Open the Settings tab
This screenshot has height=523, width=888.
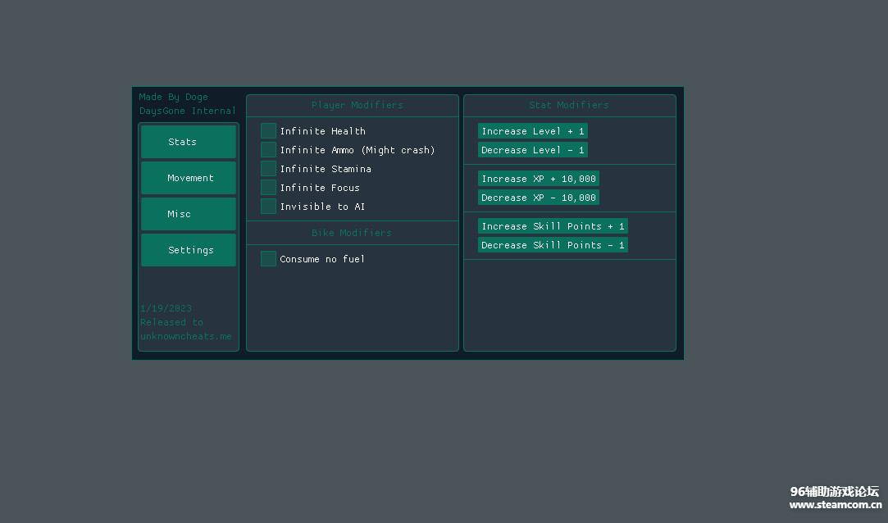tap(188, 250)
